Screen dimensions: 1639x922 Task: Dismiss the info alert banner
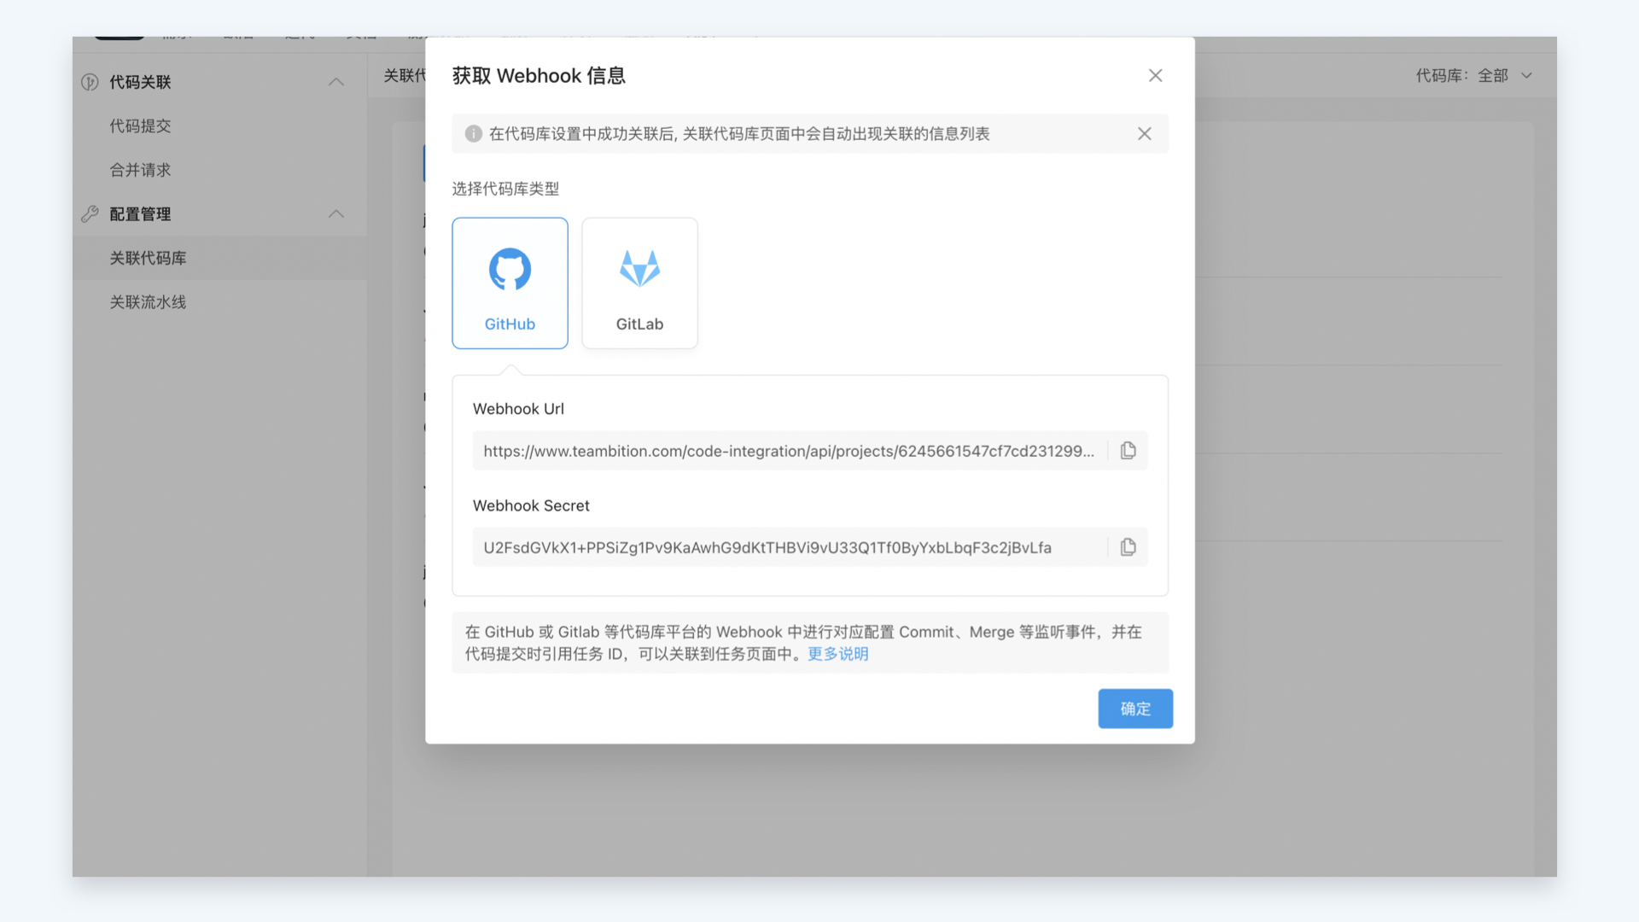point(1144,134)
